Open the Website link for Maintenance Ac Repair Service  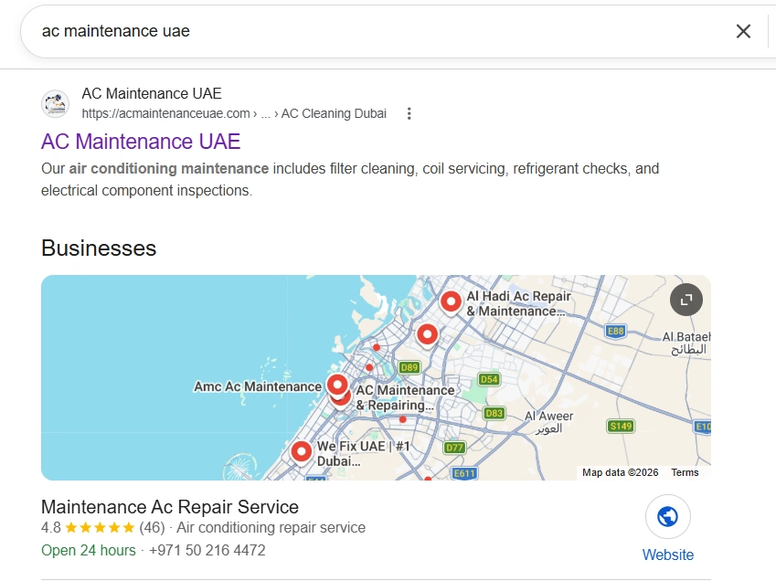point(667,555)
